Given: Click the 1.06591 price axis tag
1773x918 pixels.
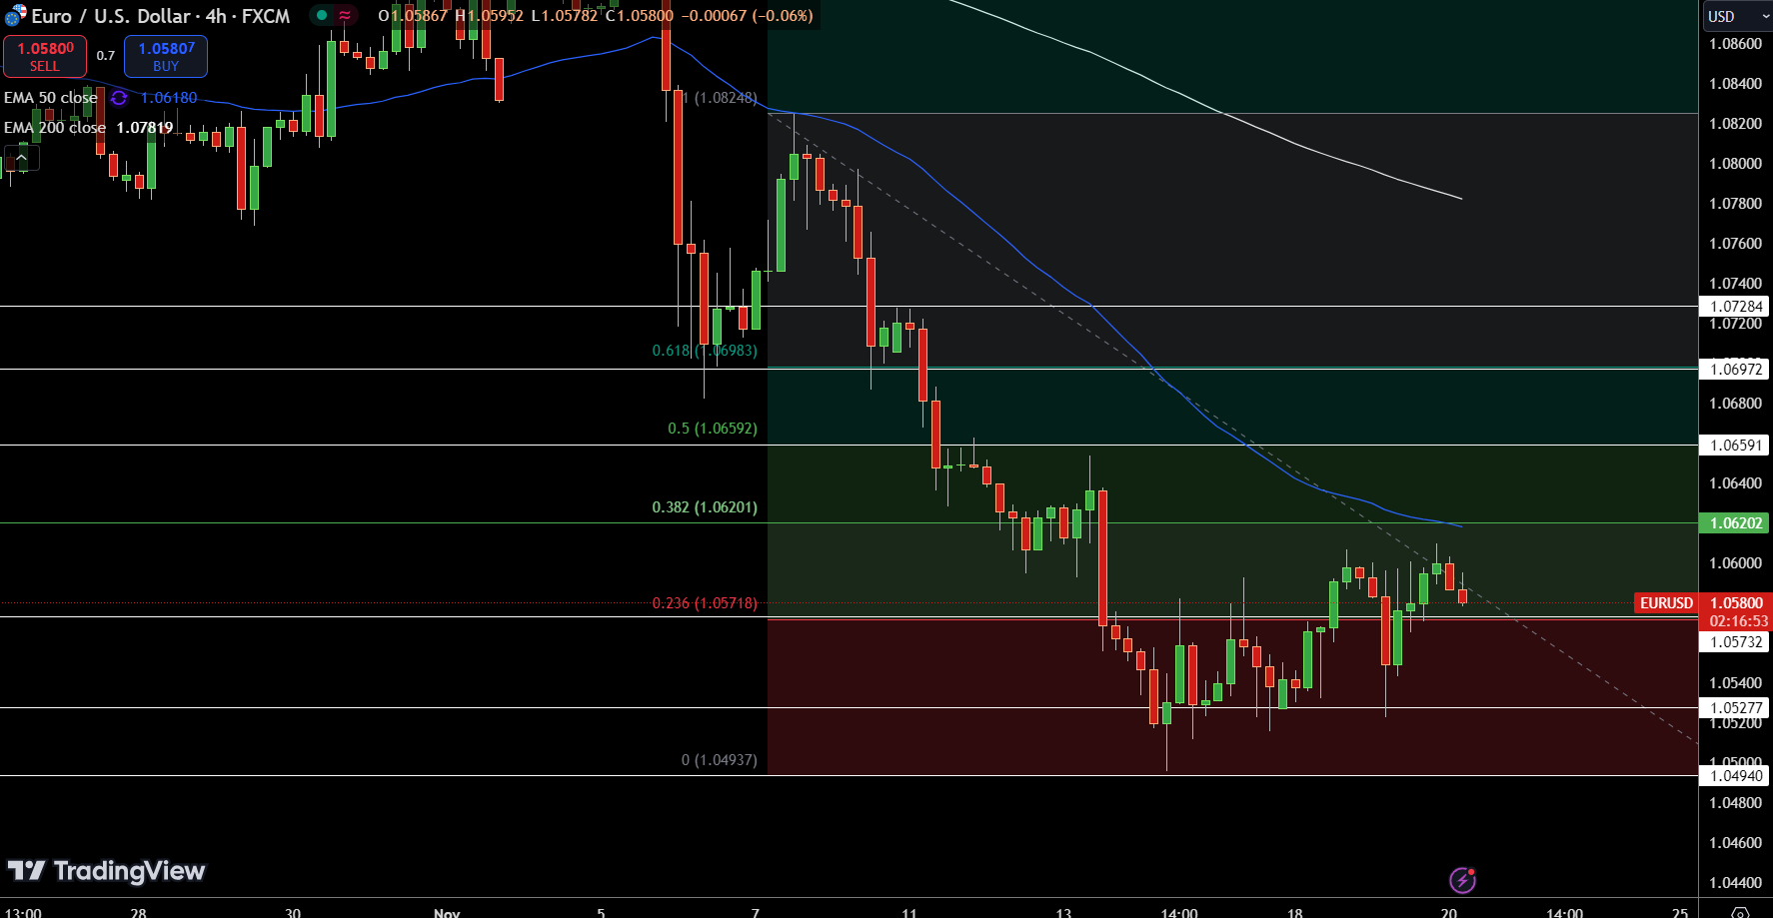Looking at the screenshot, I should pyautogui.click(x=1736, y=446).
